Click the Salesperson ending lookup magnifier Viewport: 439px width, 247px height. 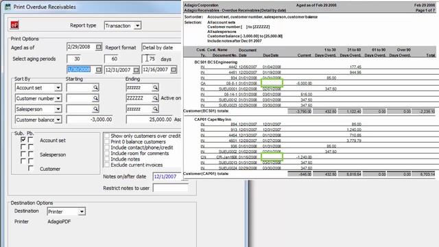tap(156, 109)
